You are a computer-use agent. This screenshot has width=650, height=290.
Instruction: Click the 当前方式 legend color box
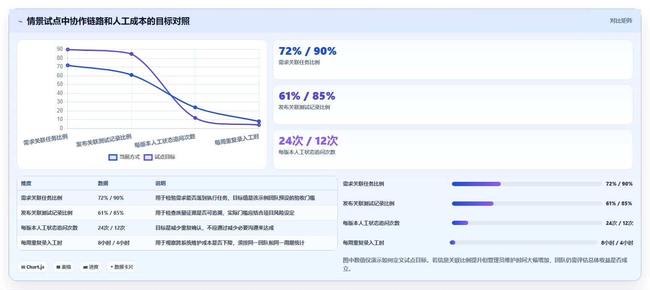click(x=113, y=157)
